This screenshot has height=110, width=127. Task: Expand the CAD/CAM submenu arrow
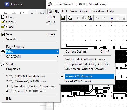(57, 57)
